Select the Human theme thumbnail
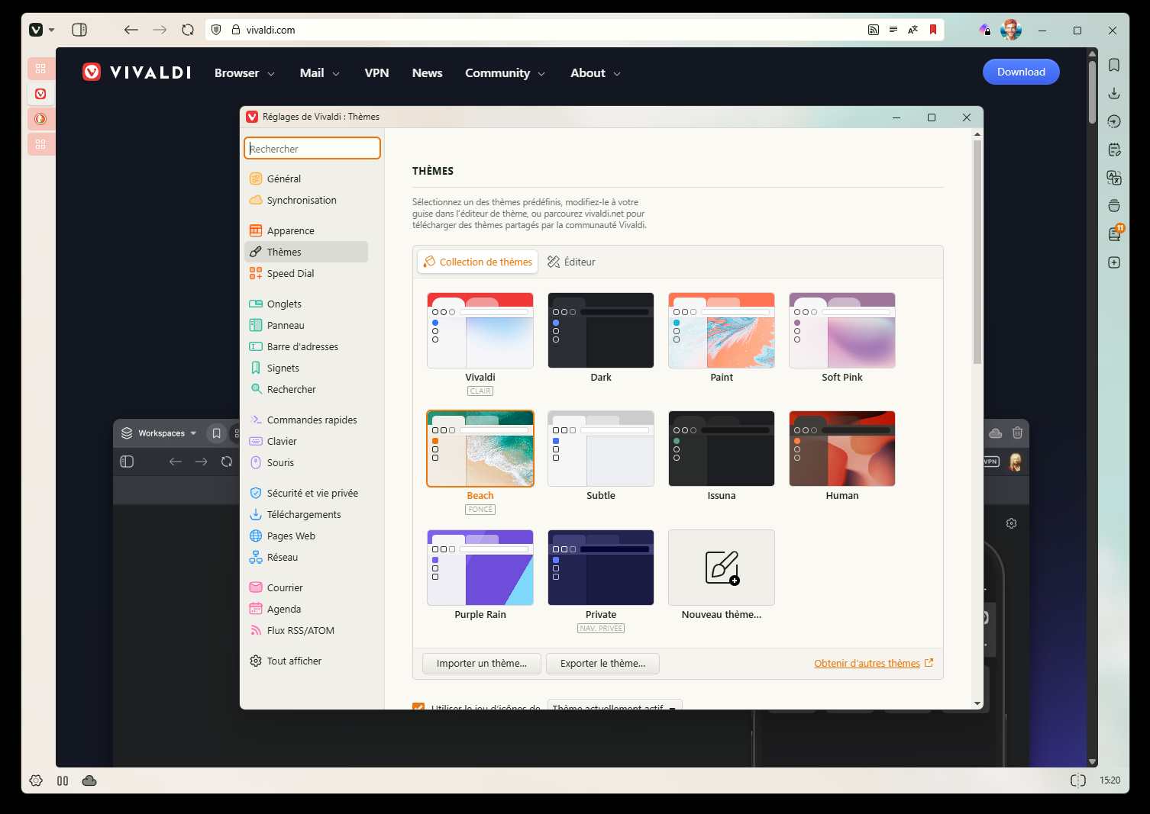The image size is (1150, 814). pyautogui.click(x=842, y=449)
